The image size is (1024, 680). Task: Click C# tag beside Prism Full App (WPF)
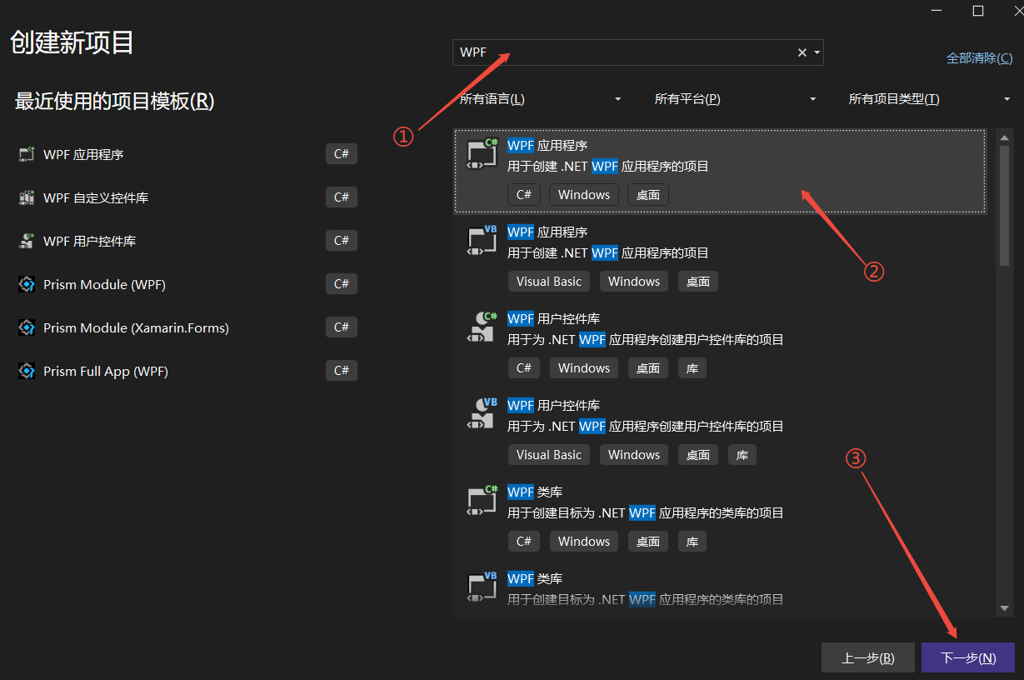point(342,371)
